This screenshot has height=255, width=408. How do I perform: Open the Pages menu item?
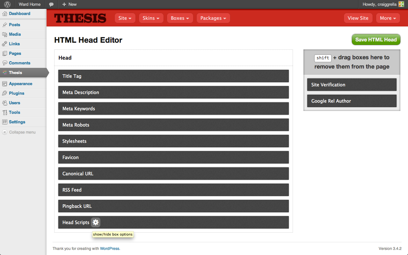pos(15,54)
